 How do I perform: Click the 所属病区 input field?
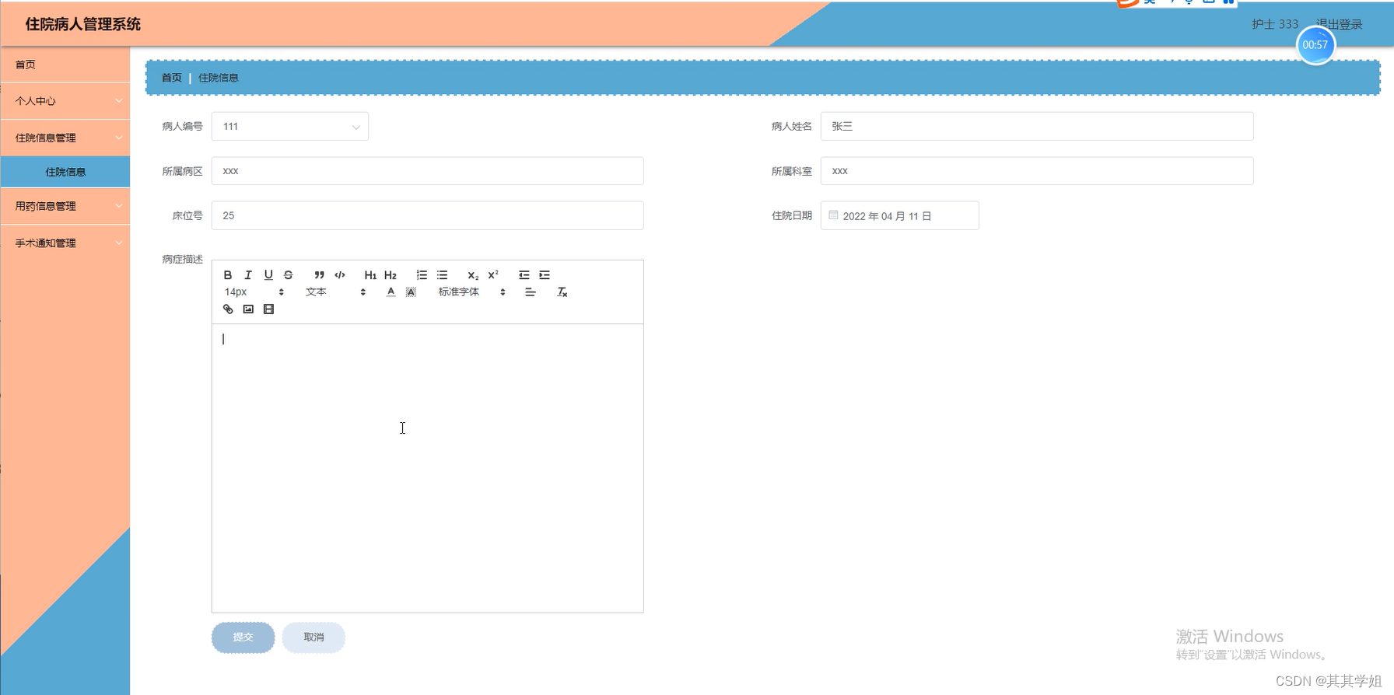coord(428,171)
